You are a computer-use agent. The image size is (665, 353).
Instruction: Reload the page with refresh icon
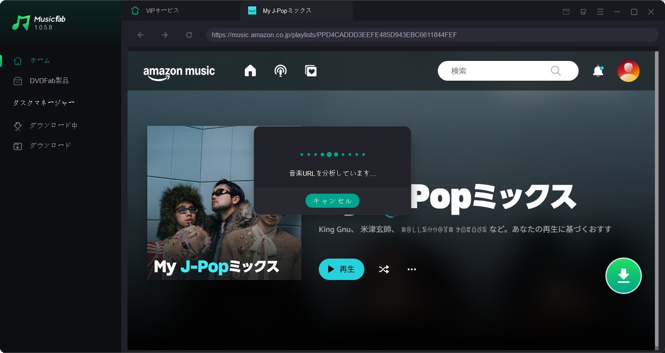click(x=189, y=35)
